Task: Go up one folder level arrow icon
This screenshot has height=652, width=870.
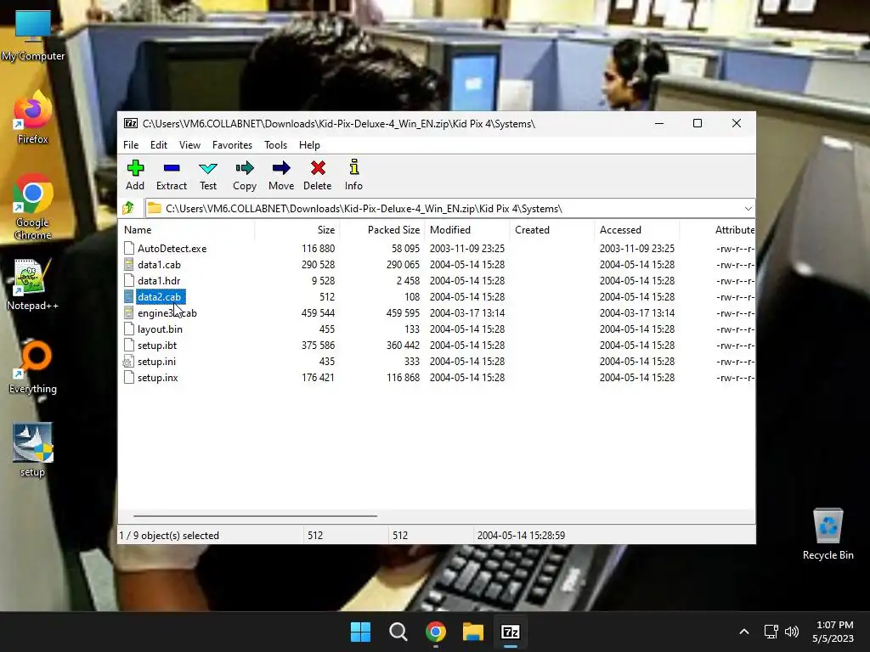Action: pos(129,208)
